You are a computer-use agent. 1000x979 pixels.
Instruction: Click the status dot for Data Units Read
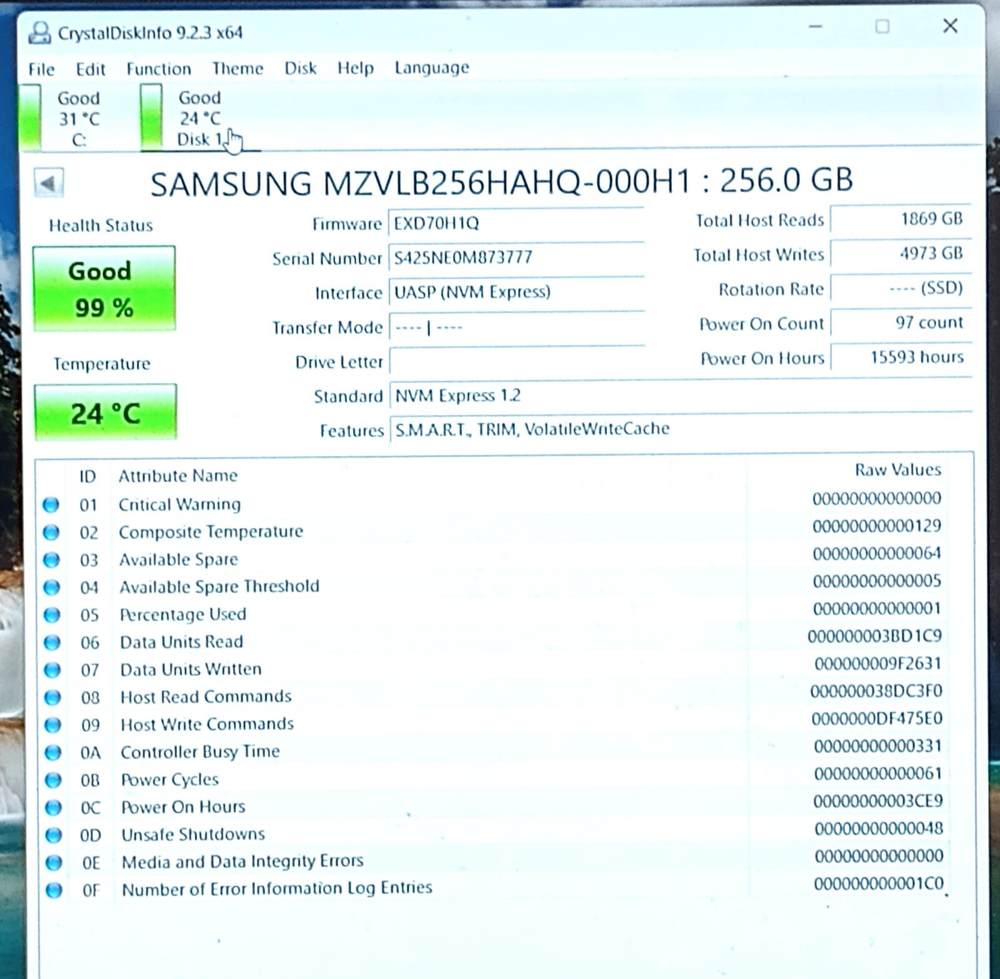coord(52,642)
